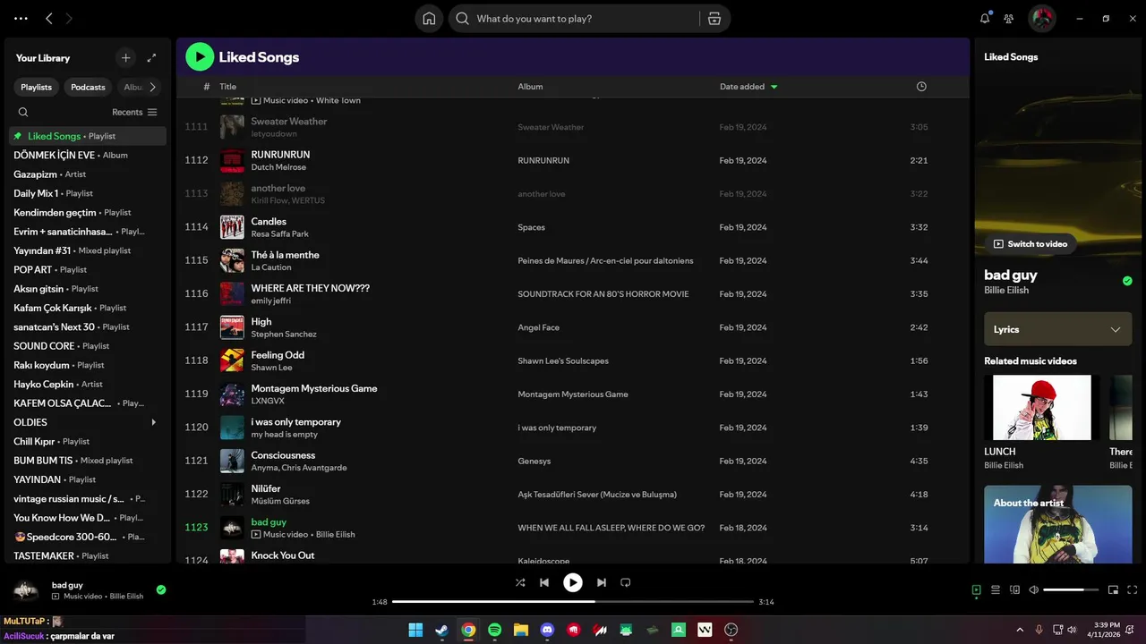Toggle liked checkmark in Now Playing panel
This screenshot has width=1146, height=644.
[1127, 281]
